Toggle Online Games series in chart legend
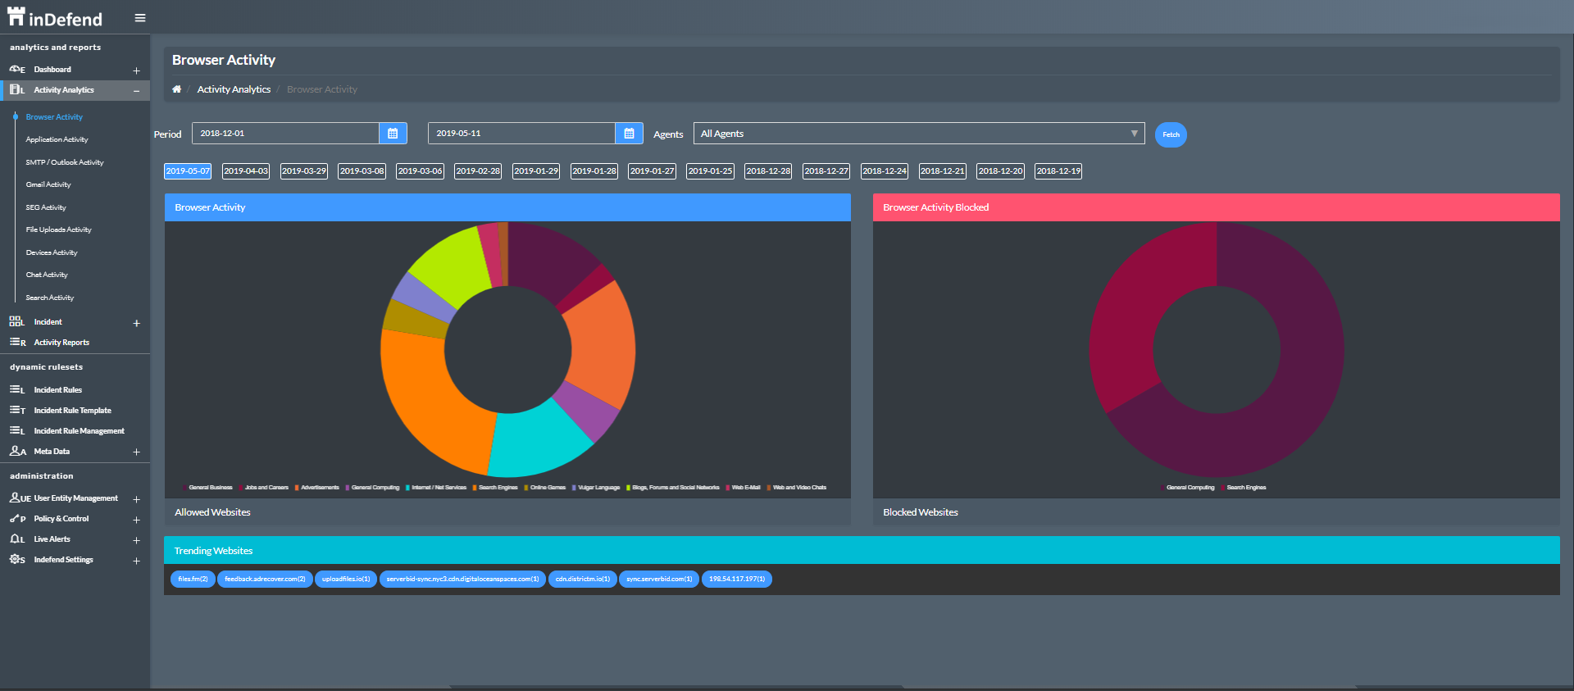Image resolution: width=1574 pixels, height=691 pixels. (x=547, y=488)
